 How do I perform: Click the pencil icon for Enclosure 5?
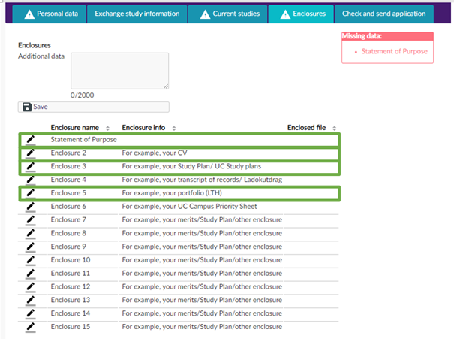click(30, 193)
